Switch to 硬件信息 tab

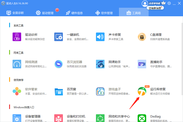click(x=74, y=13)
